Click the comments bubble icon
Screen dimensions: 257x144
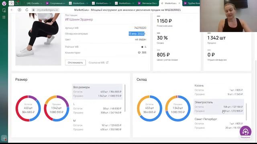139,52
